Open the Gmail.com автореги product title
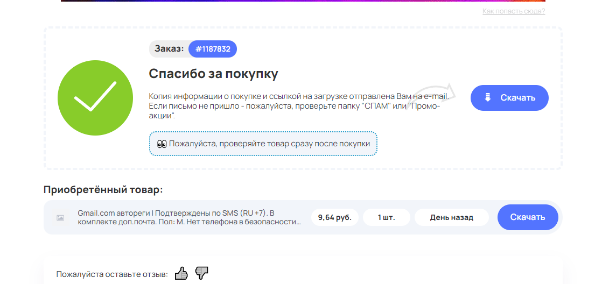609x284 pixels. click(x=189, y=218)
